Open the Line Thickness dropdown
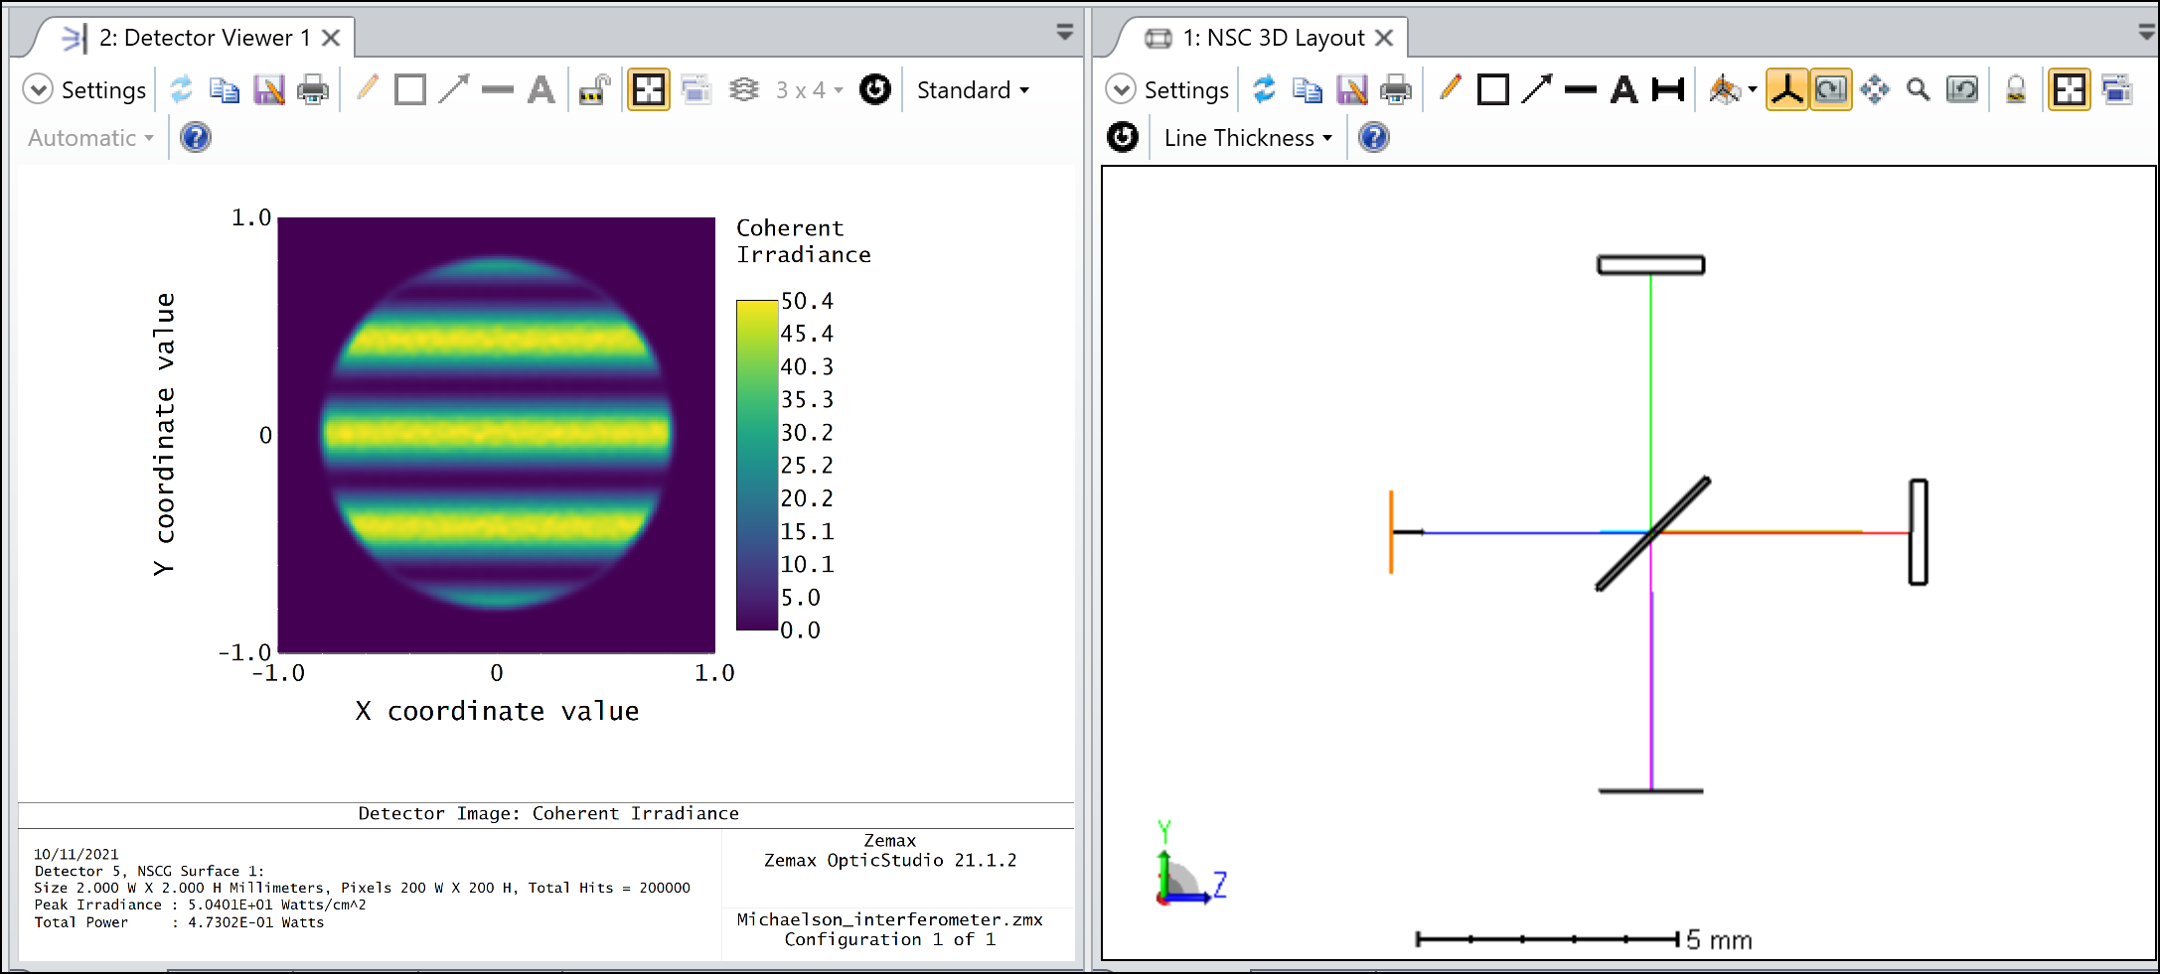2160x974 pixels. coord(1248,138)
